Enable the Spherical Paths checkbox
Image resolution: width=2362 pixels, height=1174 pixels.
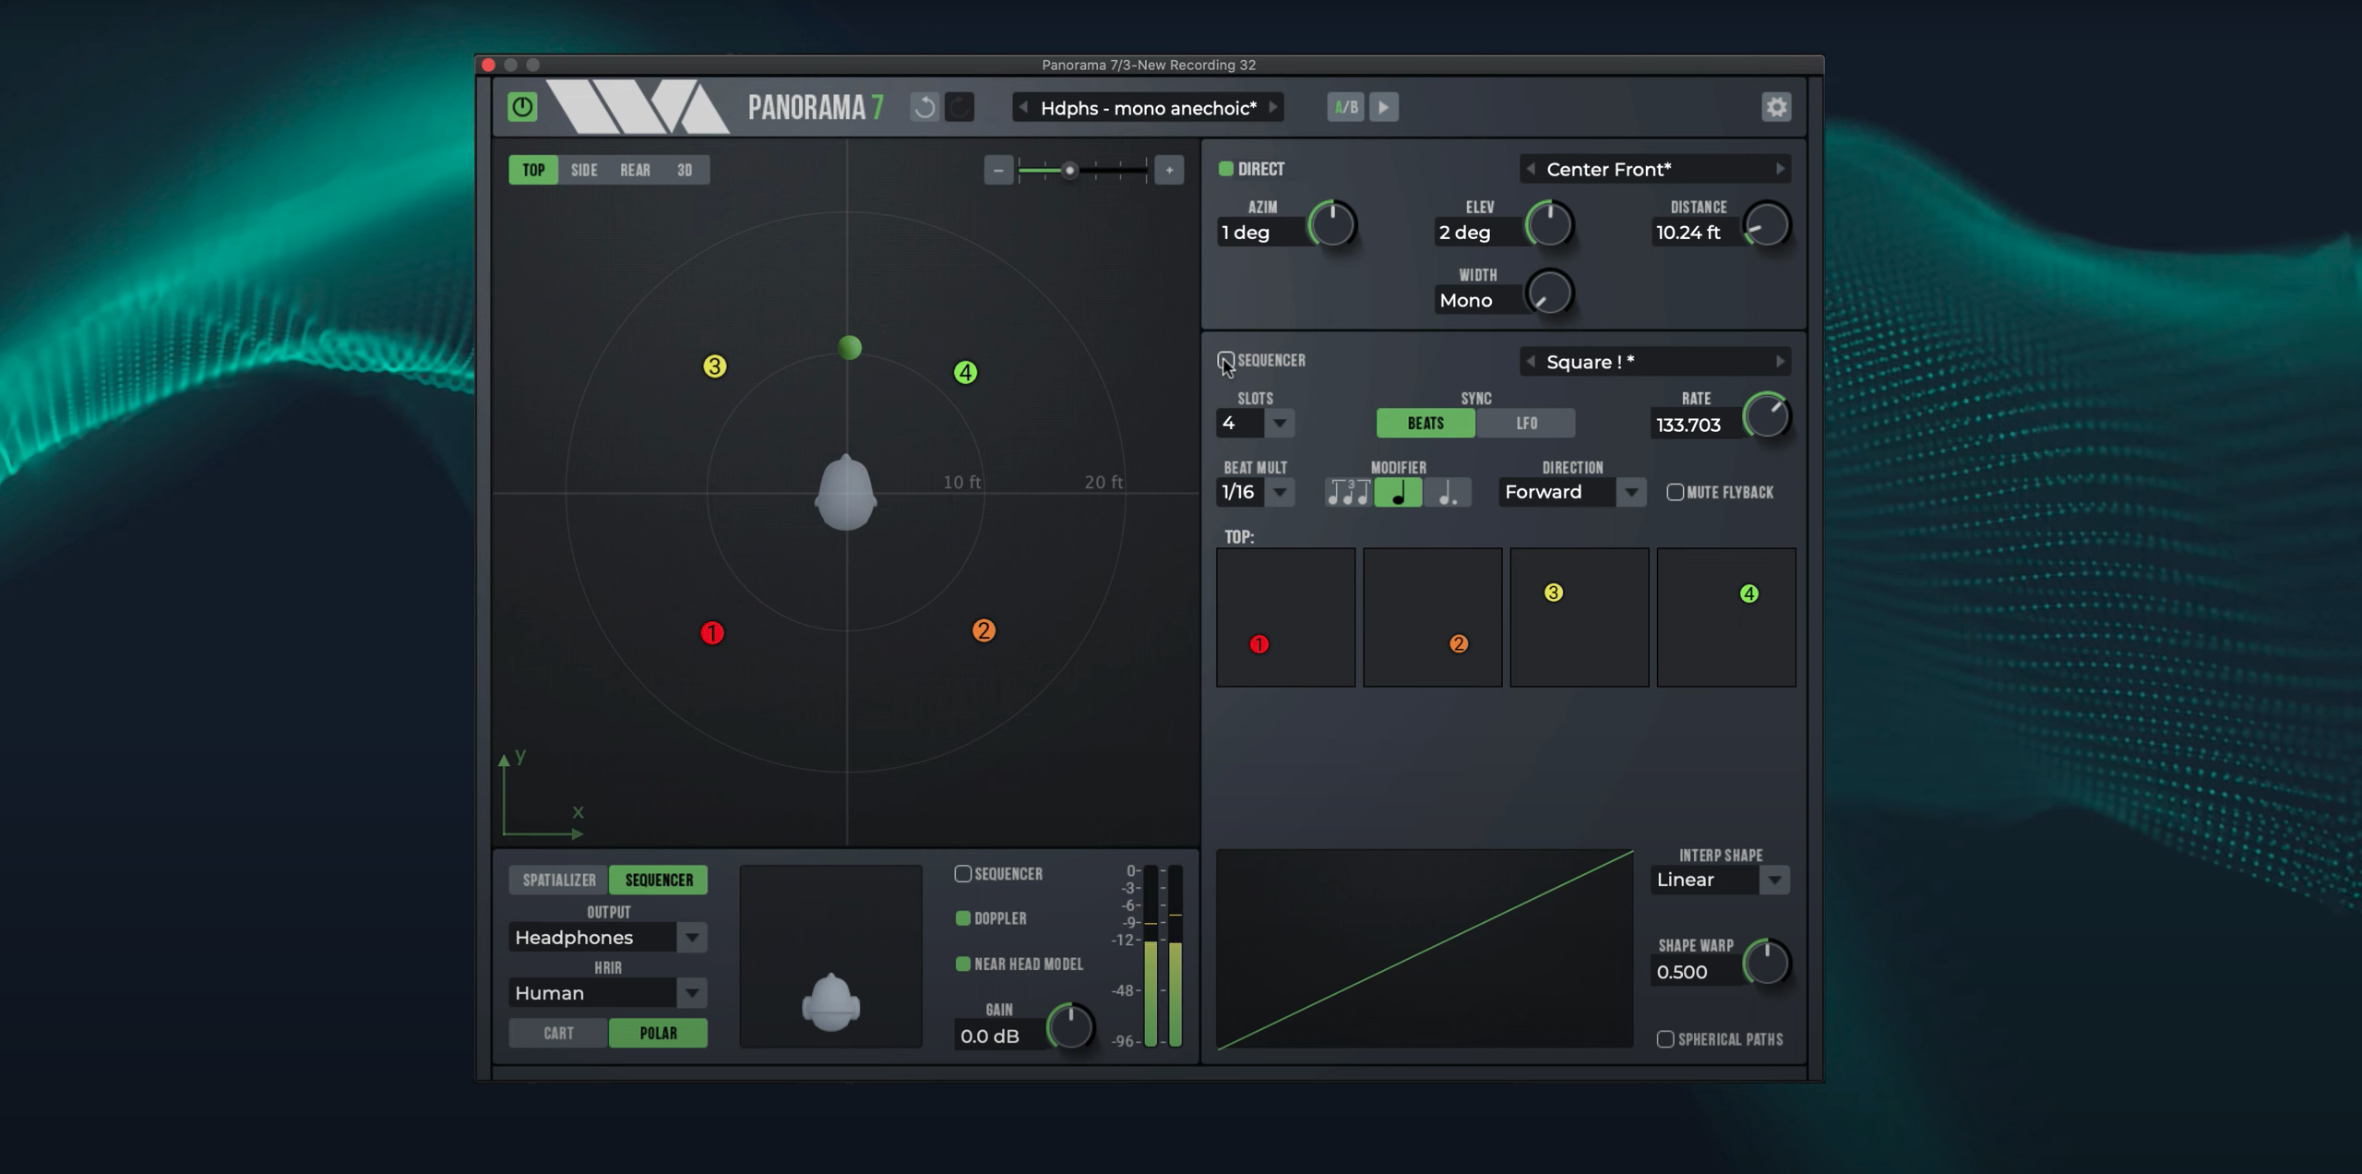(x=1665, y=1039)
